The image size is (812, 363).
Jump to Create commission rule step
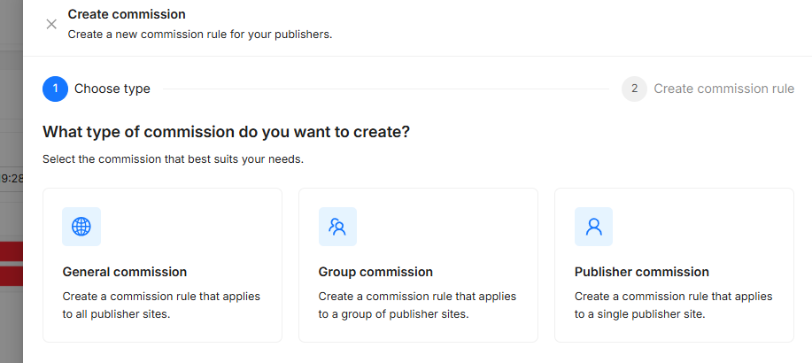723,89
